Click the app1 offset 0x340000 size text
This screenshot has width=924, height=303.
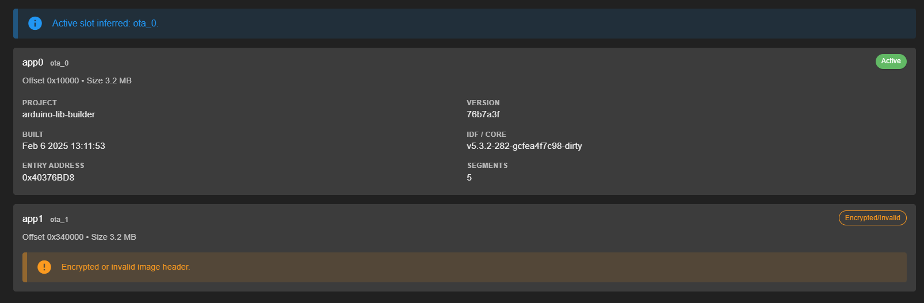[79, 237]
